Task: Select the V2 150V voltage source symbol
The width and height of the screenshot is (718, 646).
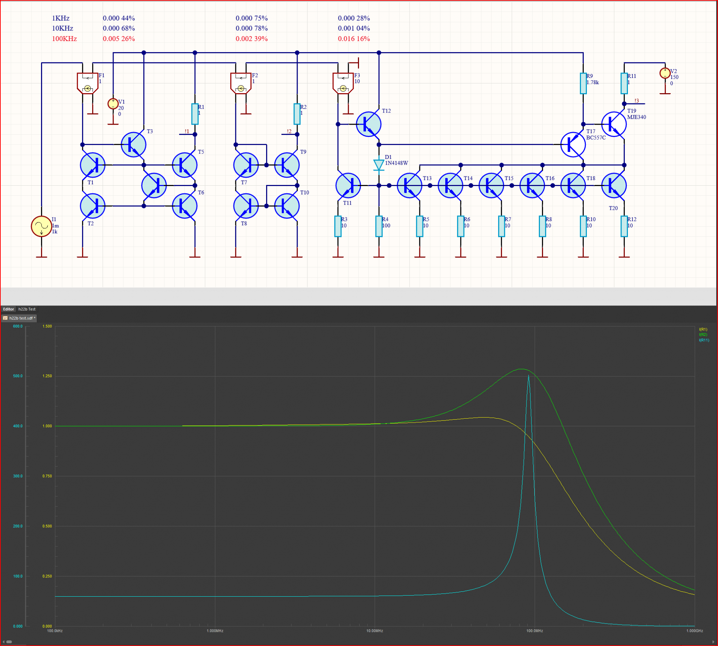Action: [x=665, y=73]
